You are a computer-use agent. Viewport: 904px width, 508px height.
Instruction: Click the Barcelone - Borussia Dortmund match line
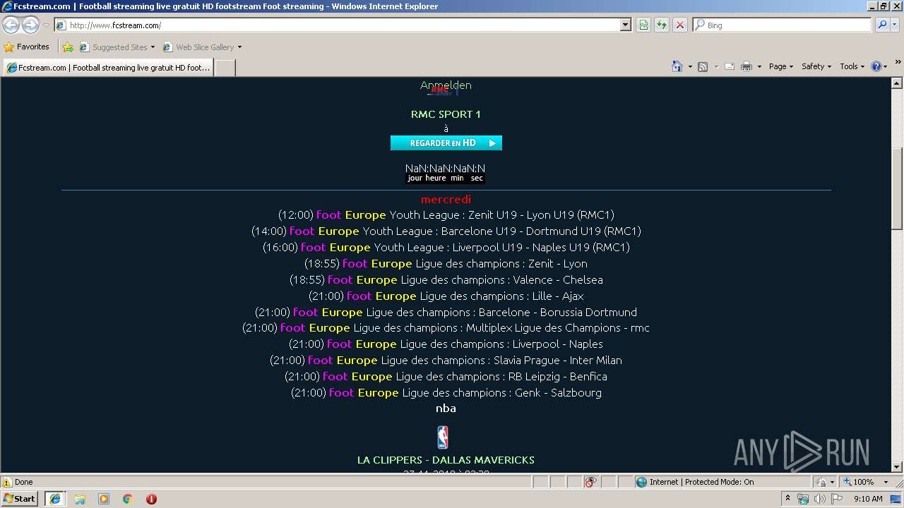pos(446,313)
